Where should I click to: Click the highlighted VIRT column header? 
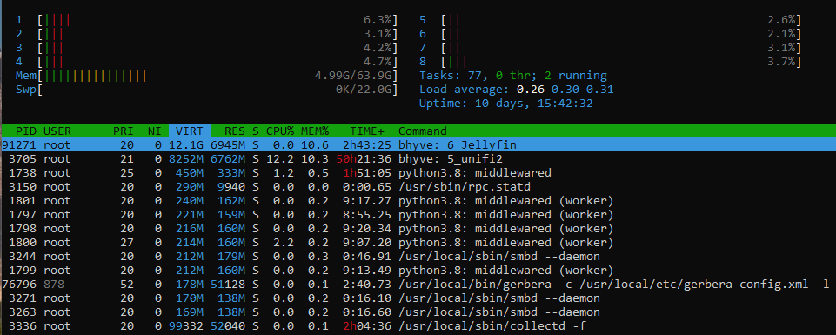[190, 131]
